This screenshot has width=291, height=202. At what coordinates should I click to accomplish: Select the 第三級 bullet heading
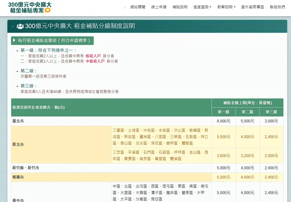tap(29, 86)
